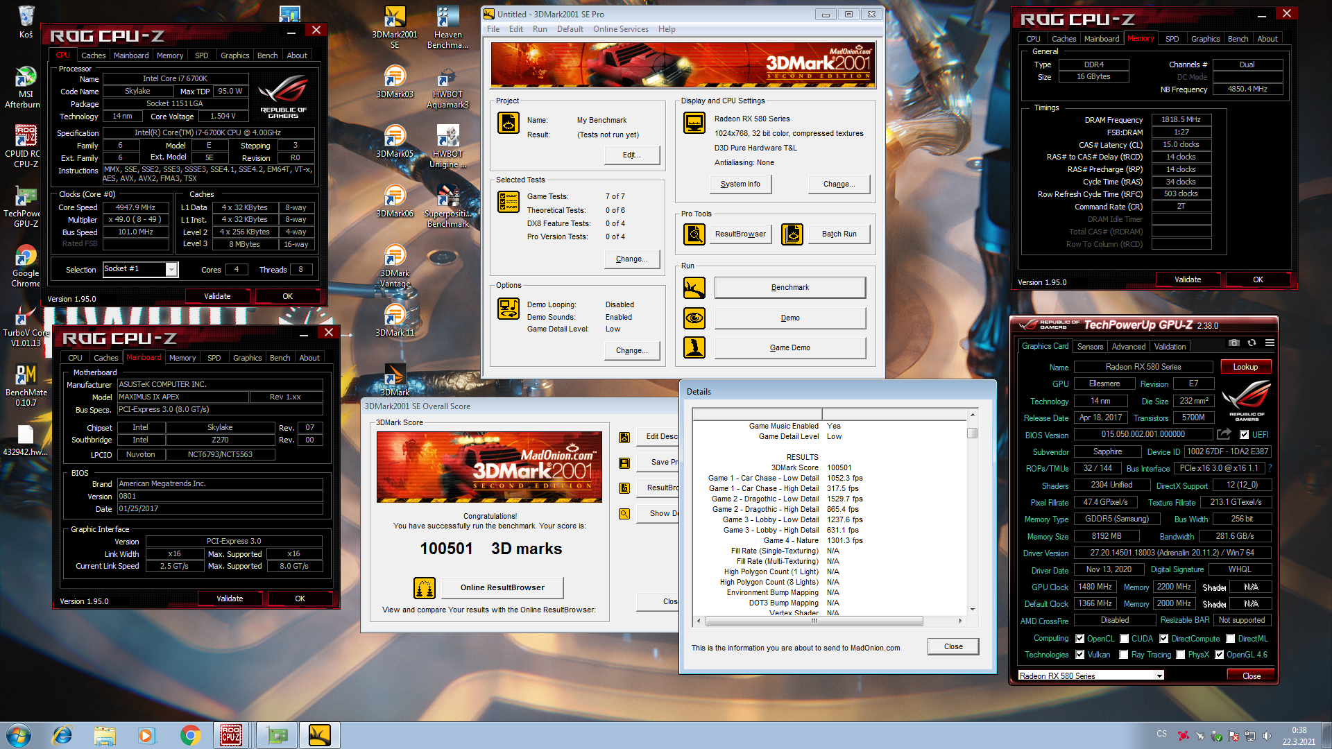Screen dimensions: 1332x749
Task: Click the Details vertical scrollbar thumb
Action: [x=973, y=433]
